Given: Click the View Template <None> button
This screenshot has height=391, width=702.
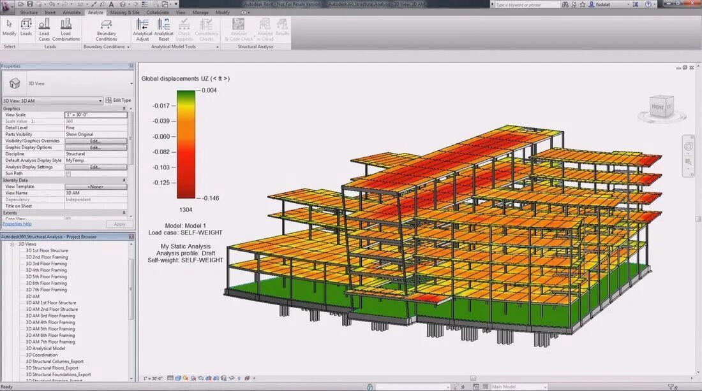Looking at the screenshot, I should coord(96,187).
